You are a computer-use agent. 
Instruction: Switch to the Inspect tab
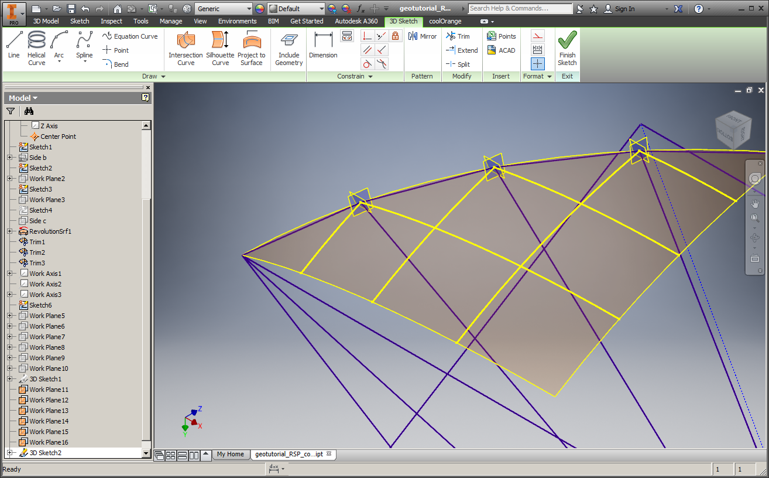coord(111,21)
